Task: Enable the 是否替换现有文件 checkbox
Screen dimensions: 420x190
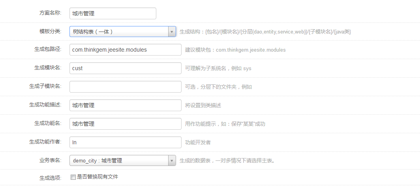Action: 73,177
